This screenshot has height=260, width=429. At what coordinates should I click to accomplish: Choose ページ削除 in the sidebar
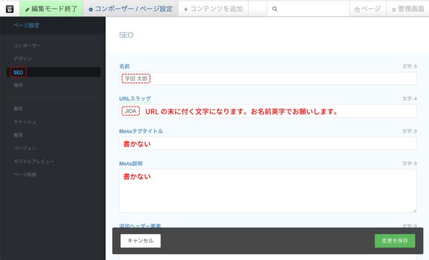pyautogui.click(x=25, y=174)
